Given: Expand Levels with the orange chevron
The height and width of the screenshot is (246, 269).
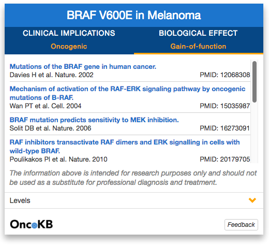Looking at the screenshot, I should pos(252,200).
